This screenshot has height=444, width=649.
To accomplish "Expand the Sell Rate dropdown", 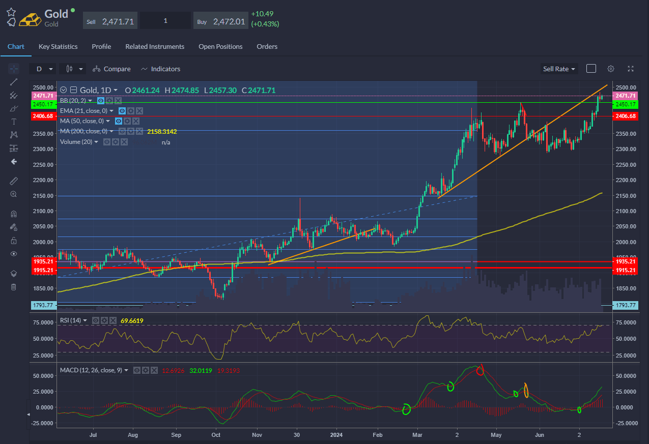I will [559, 69].
